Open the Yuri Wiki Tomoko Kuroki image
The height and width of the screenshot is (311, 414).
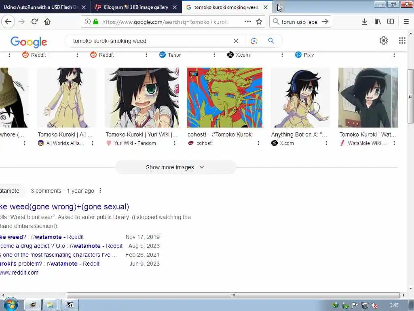142,98
